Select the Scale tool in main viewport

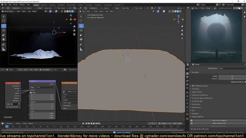81,35
